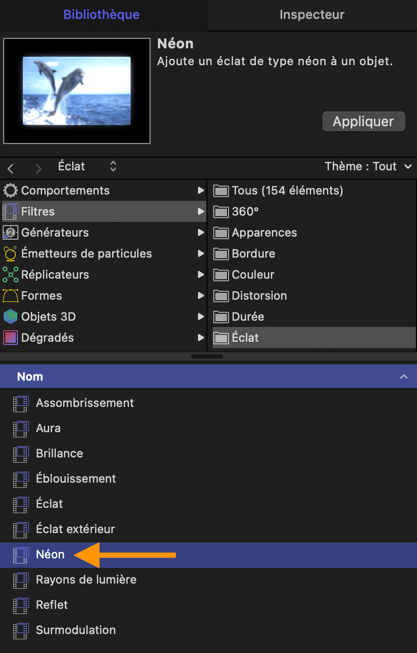Viewport: 417px width, 653px height.
Task: Toggle sort order chevron in Nom header
Action: pyautogui.click(x=404, y=376)
